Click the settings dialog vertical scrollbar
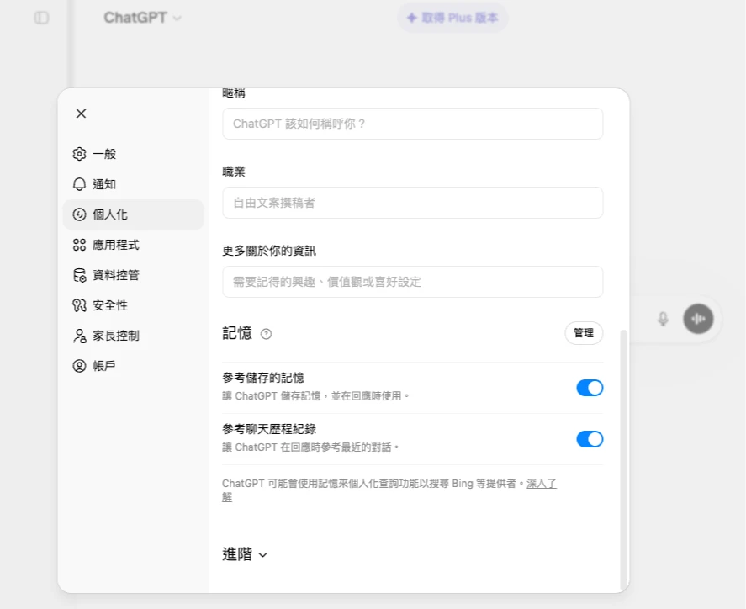 click(x=623, y=458)
